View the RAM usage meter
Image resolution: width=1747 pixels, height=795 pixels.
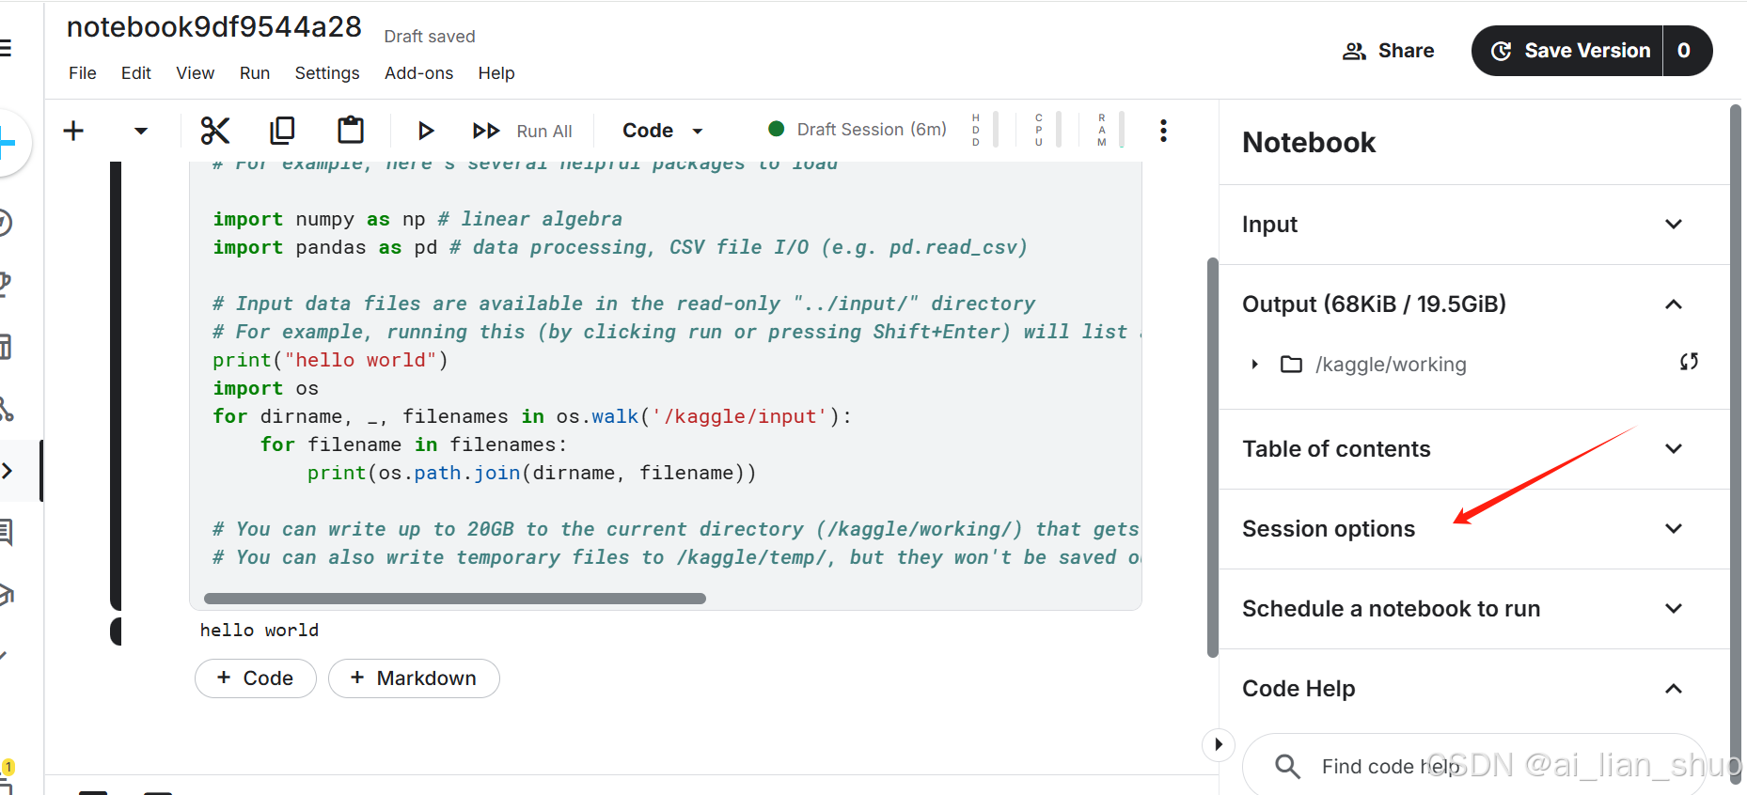[x=1111, y=130]
